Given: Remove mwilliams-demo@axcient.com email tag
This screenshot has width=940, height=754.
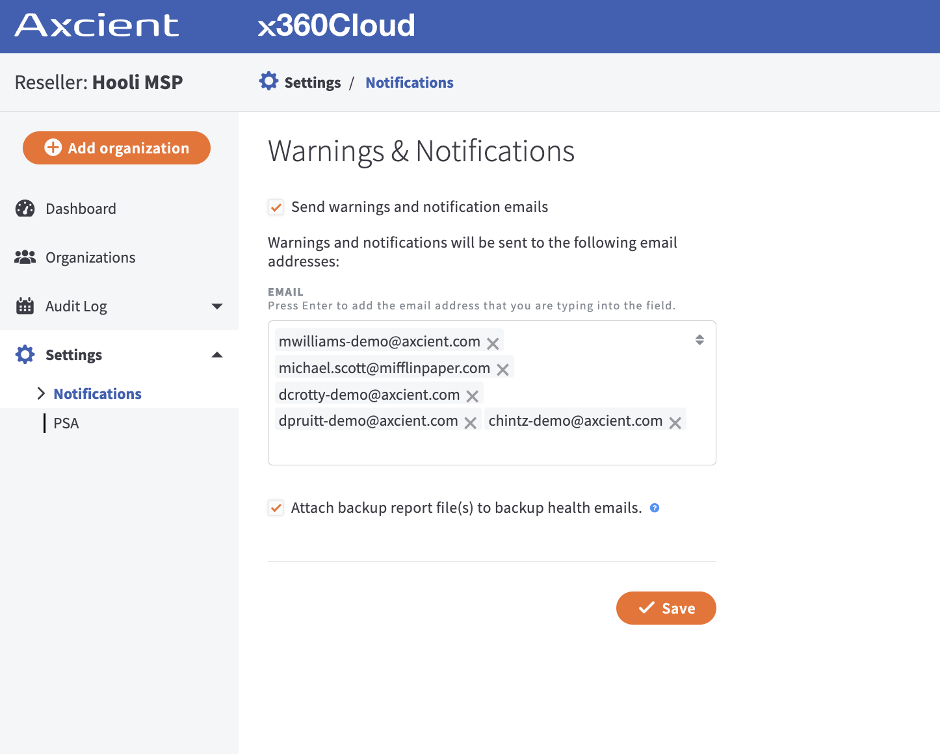Looking at the screenshot, I should [x=493, y=343].
